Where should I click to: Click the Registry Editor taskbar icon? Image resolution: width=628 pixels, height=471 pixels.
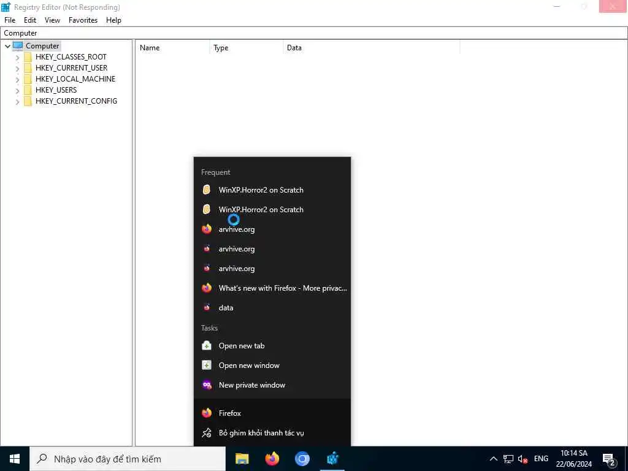[333, 459]
